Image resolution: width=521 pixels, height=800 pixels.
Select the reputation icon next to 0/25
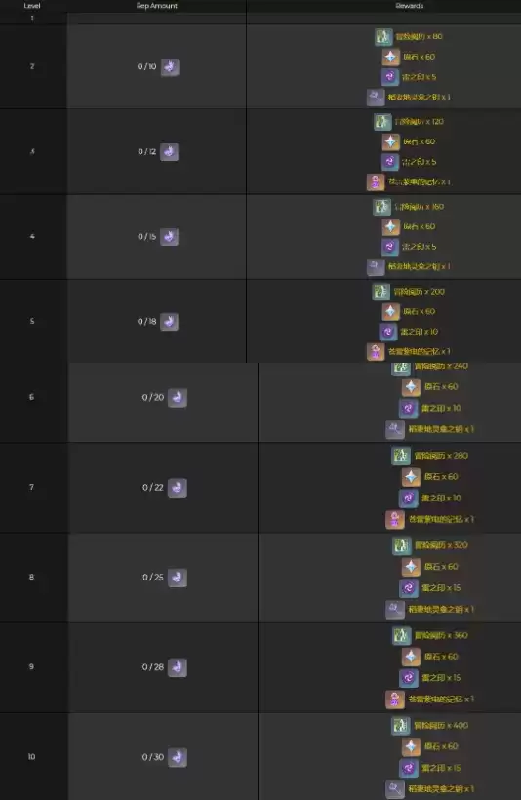pos(177,578)
